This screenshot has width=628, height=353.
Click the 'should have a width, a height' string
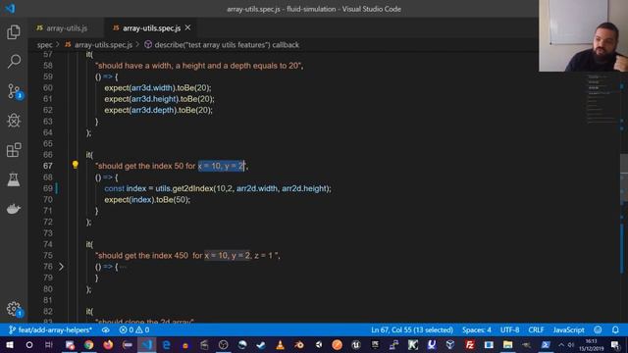point(198,66)
